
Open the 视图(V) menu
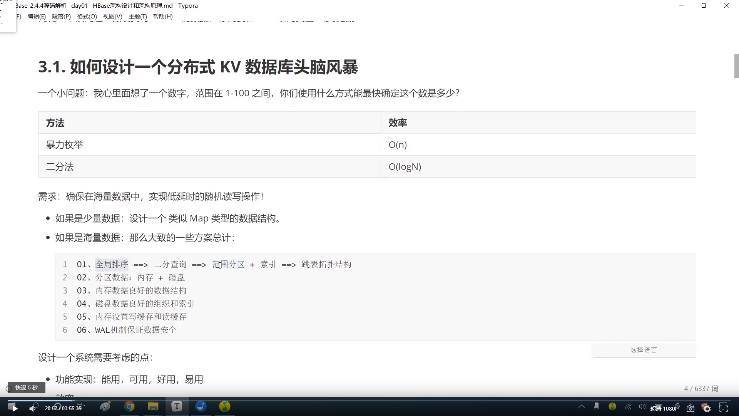coord(112,17)
